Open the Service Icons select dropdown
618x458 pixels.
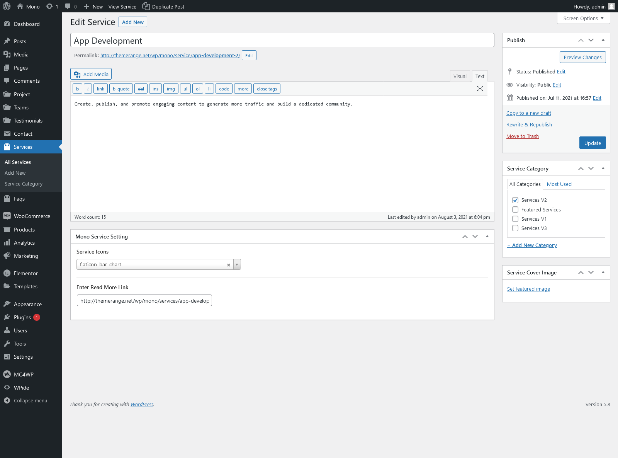pyautogui.click(x=237, y=265)
